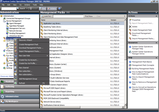Choose Import Management Packs in context menu
The image size is (159, 112).
30,51
